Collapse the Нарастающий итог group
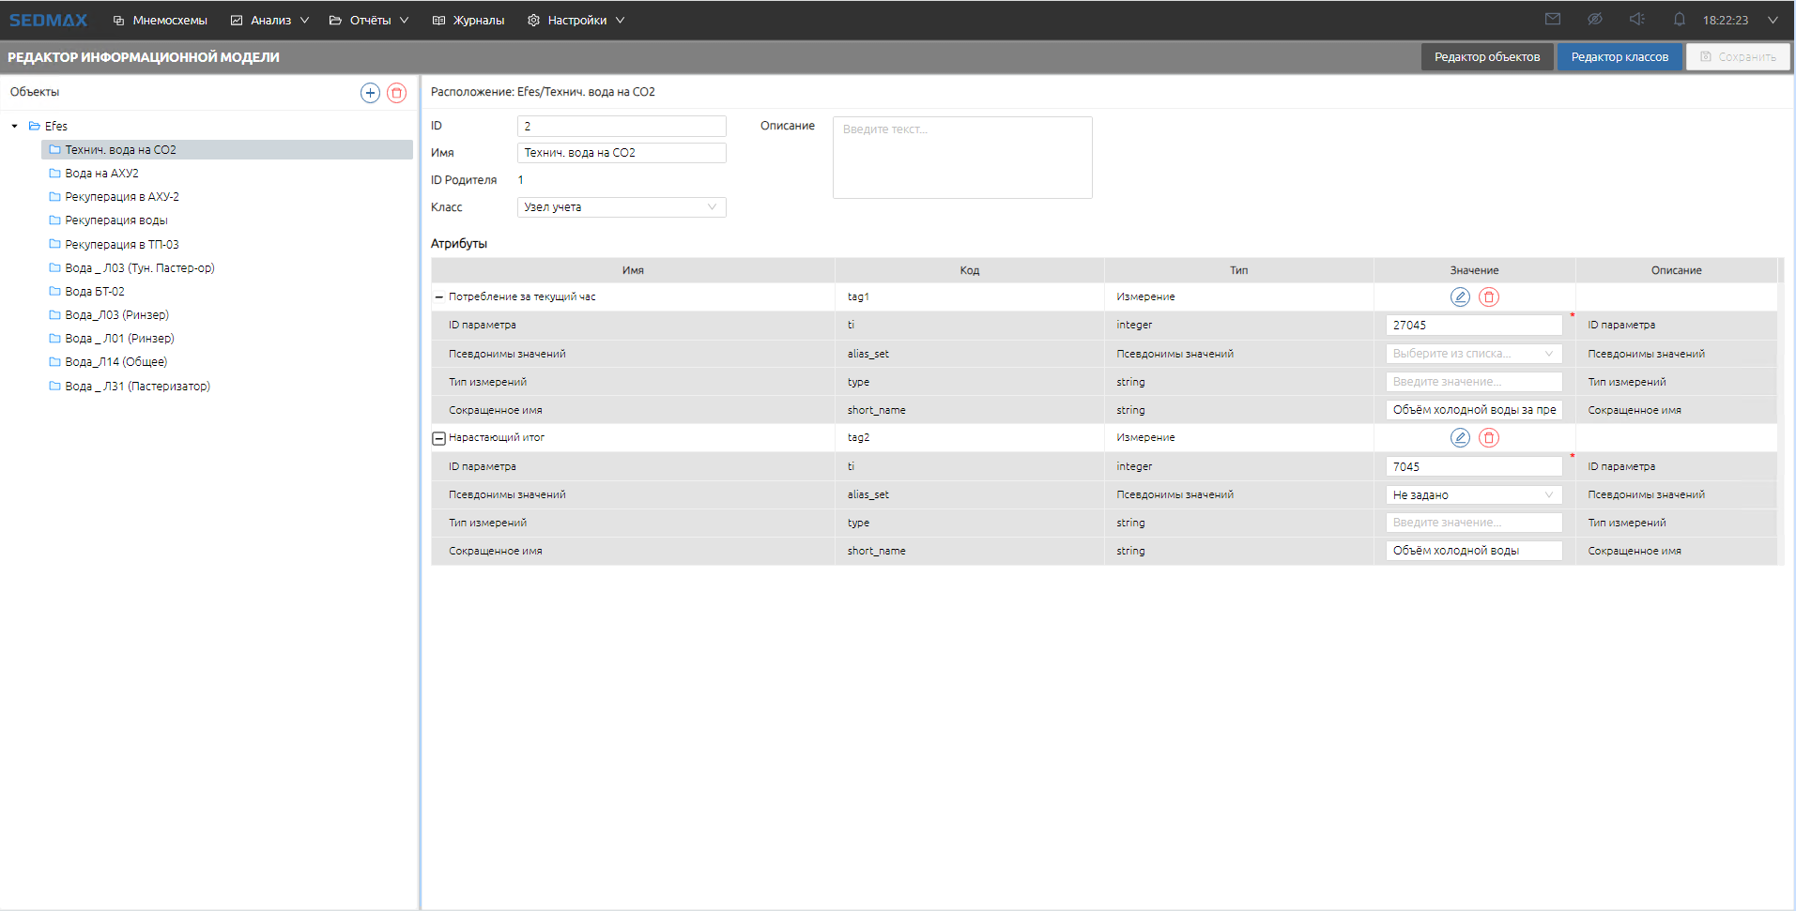The height and width of the screenshot is (911, 1796). (438, 438)
